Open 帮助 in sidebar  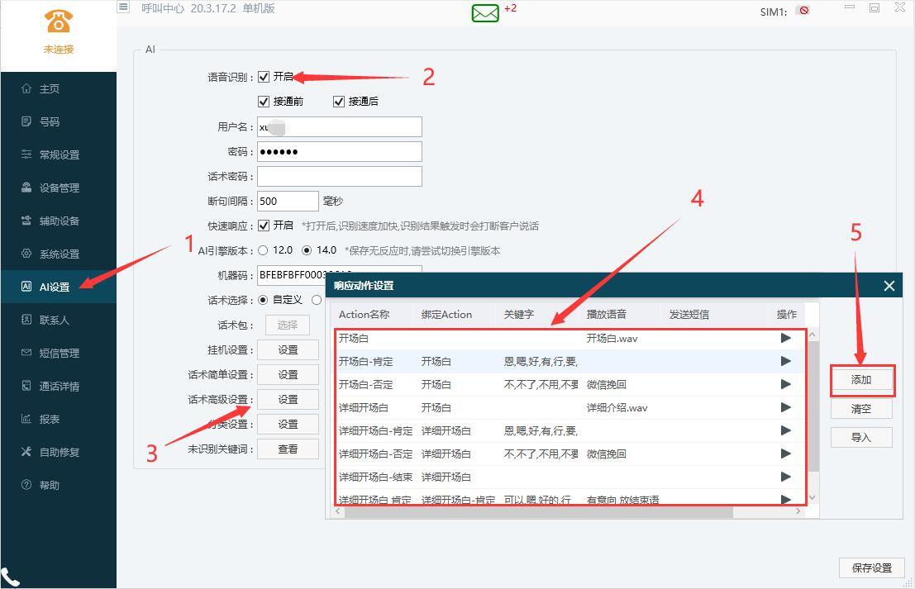59,485
